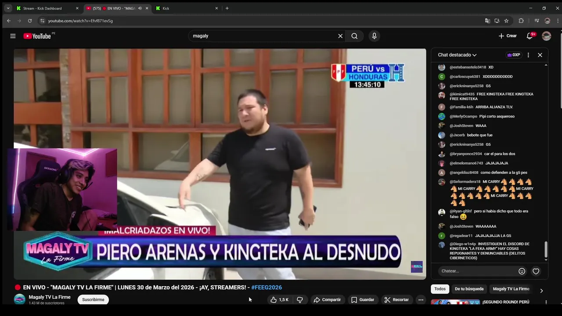Click the Guardar save button
Viewport: 562px width, 316px height.
coord(363,300)
